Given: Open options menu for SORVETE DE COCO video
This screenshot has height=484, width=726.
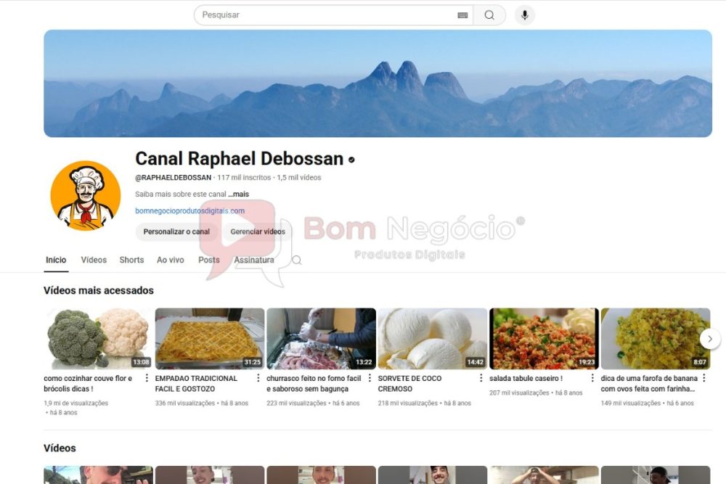Looking at the screenshot, I should click(481, 378).
